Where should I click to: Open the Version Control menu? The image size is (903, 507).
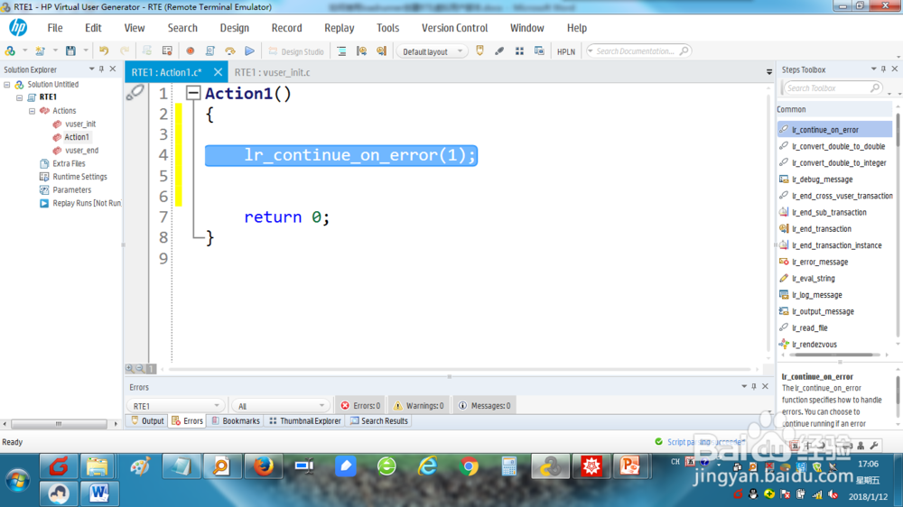(454, 28)
